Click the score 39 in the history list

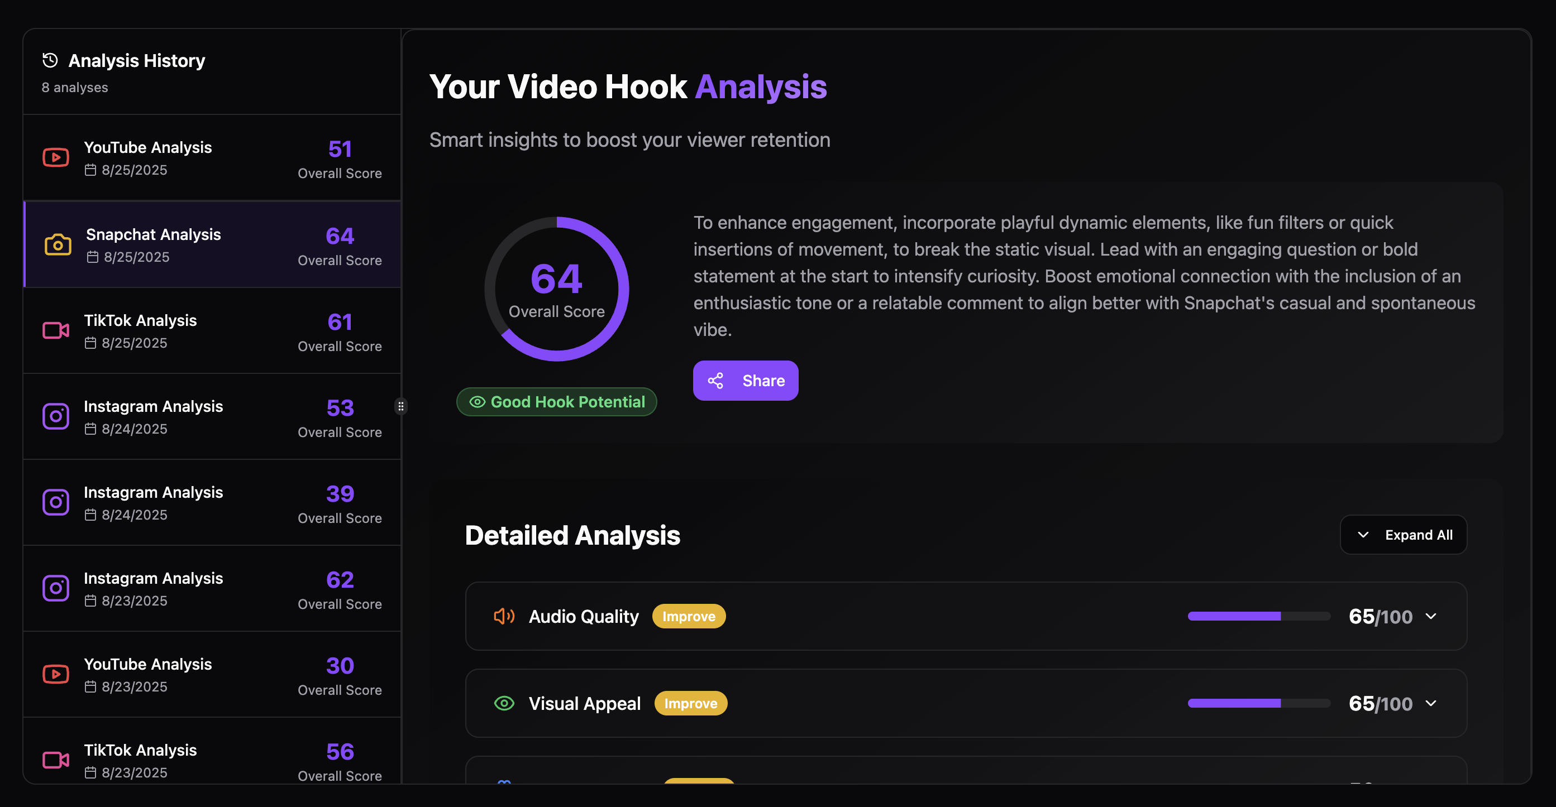[340, 494]
